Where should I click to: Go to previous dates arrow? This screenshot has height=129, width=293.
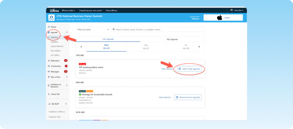[x=81, y=47]
